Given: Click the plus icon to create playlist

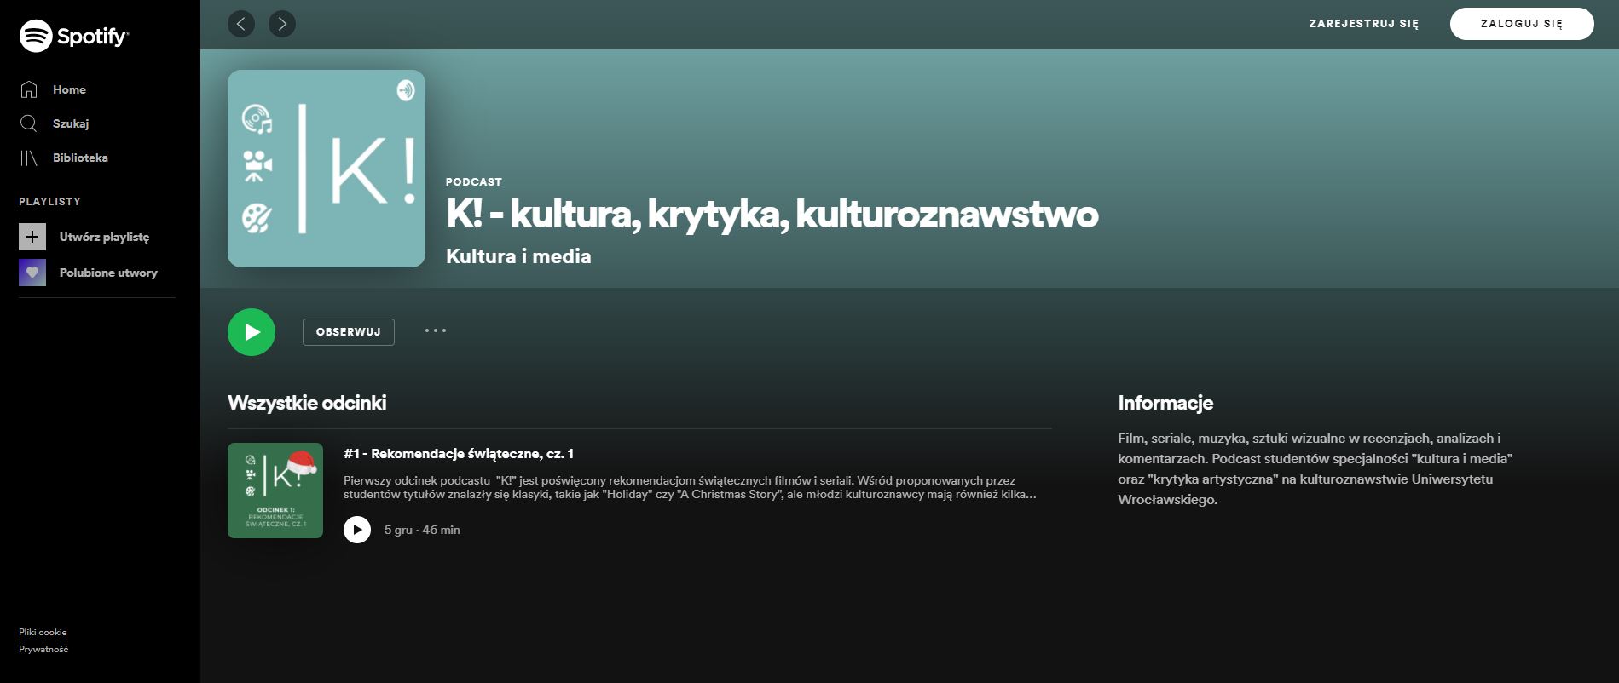Looking at the screenshot, I should click(32, 237).
